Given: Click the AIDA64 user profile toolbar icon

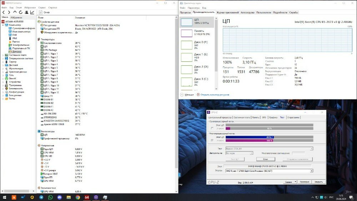Looking at the screenshot, I should (26, 12).
